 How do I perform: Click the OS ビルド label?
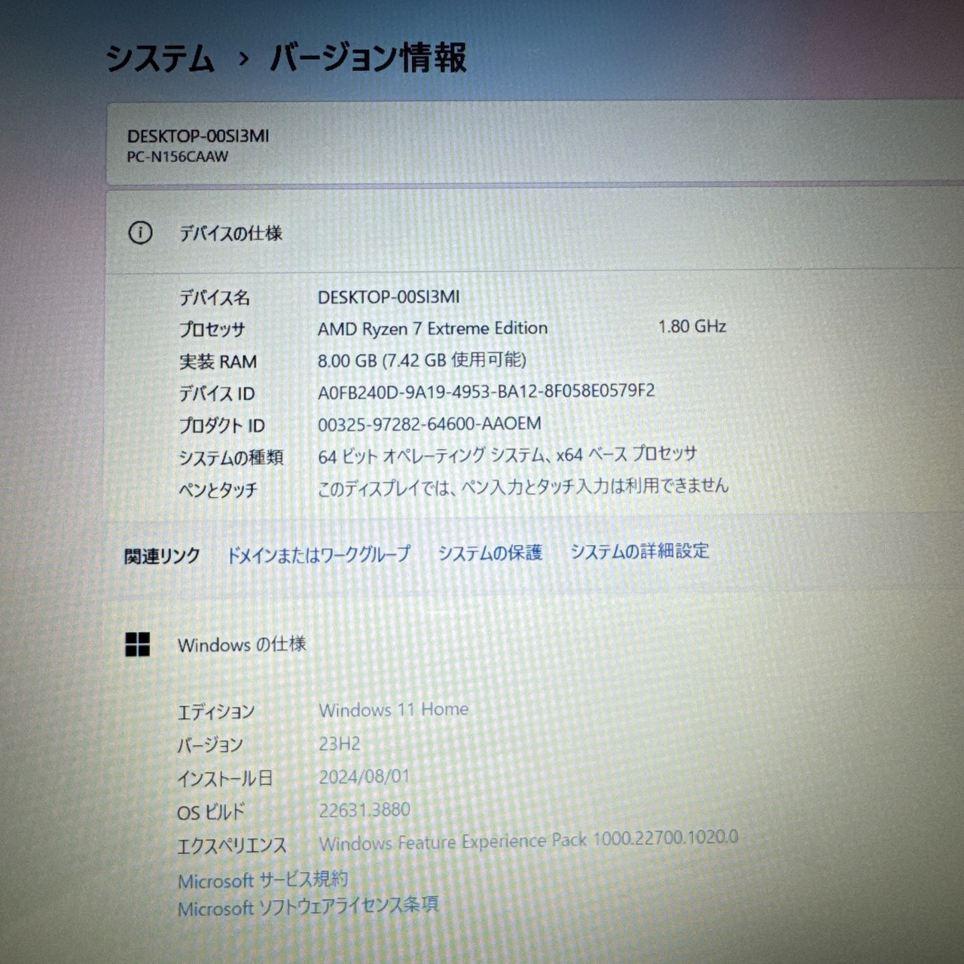click(211, 813)
